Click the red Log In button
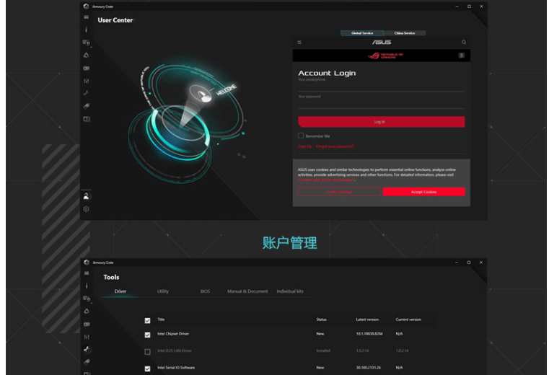The width and height of the screenshot is (549, 375). (382, 122)
